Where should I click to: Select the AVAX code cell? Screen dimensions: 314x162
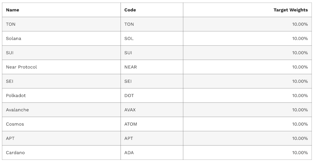point(130,110)
